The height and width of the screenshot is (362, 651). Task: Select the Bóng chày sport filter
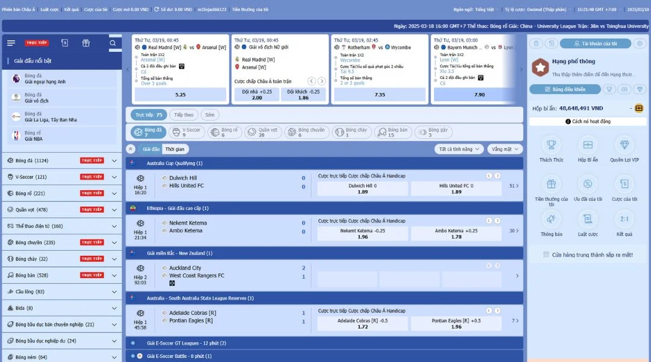point(351,132)
